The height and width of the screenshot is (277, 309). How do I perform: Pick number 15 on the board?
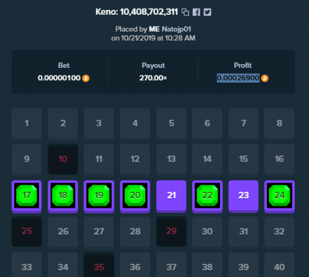[x=243, y=159]
